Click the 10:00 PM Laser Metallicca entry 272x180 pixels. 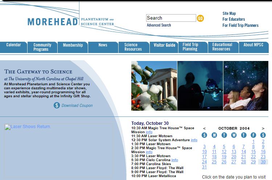coord(153,176)
